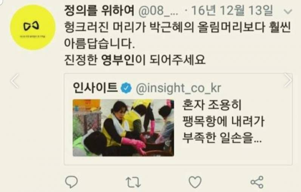Viewport: 301px width, 192px height.
Task: Click the @insight_co_kr handle
Action: click(x=179, y=88)
